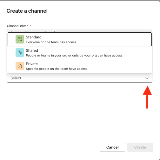This screenshot has width=160, height=160.
Task: Click the orange Private channel lock icon
Action: [20, 66]
